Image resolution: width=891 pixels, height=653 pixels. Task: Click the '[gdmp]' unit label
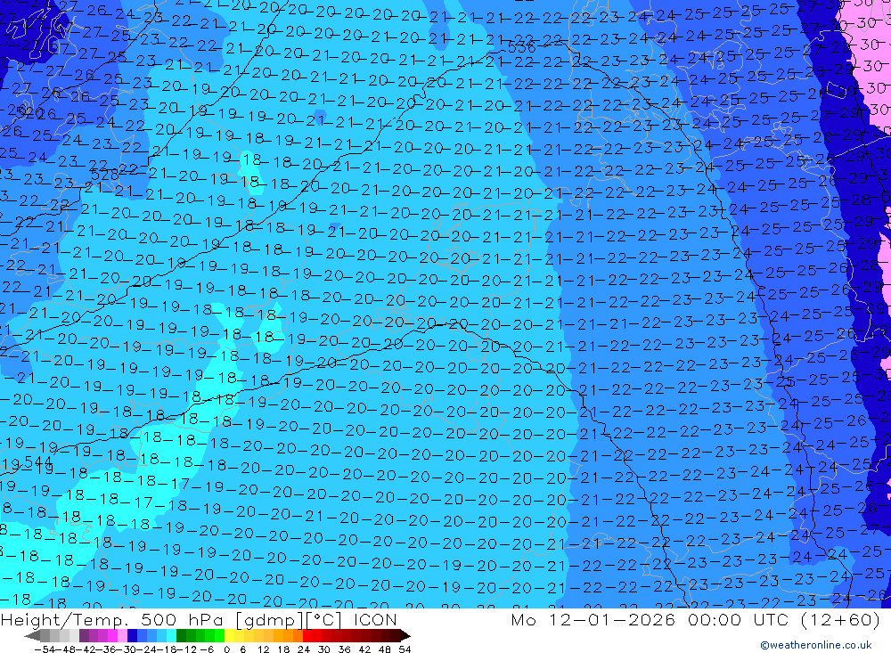click(267, 619)
